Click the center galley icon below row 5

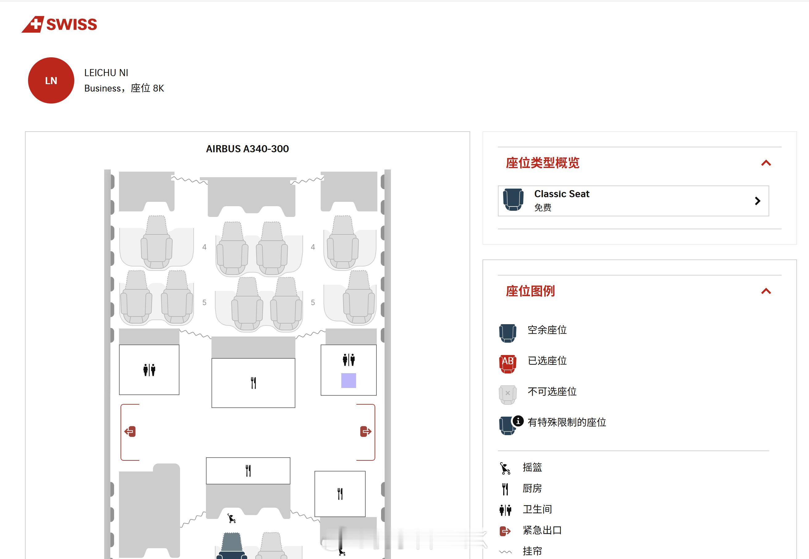pyautogui.click(x=253, y=383)
